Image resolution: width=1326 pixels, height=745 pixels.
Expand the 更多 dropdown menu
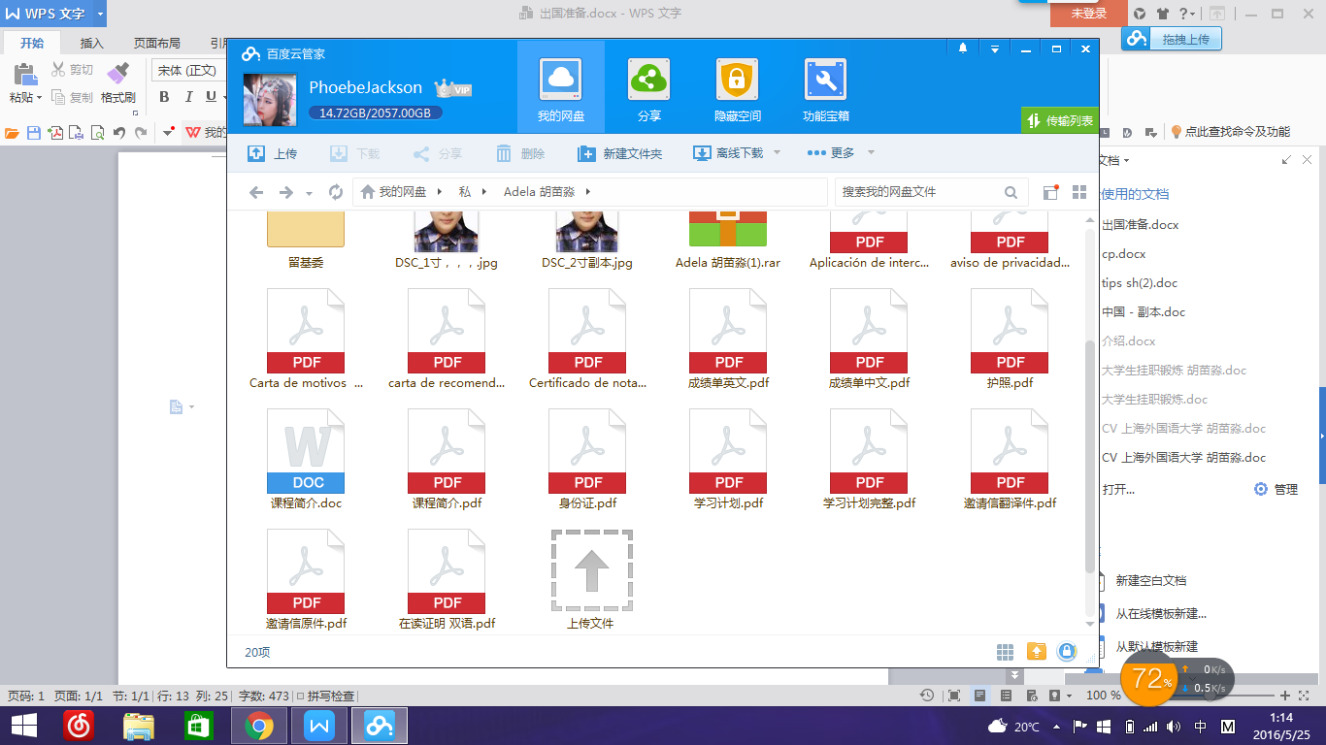click(x=871, y=152)
